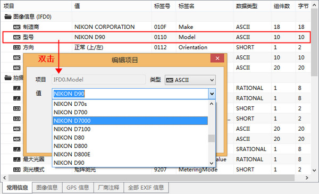
Task: Click the ABC icon beside 制造商
Action: point(16,27)
